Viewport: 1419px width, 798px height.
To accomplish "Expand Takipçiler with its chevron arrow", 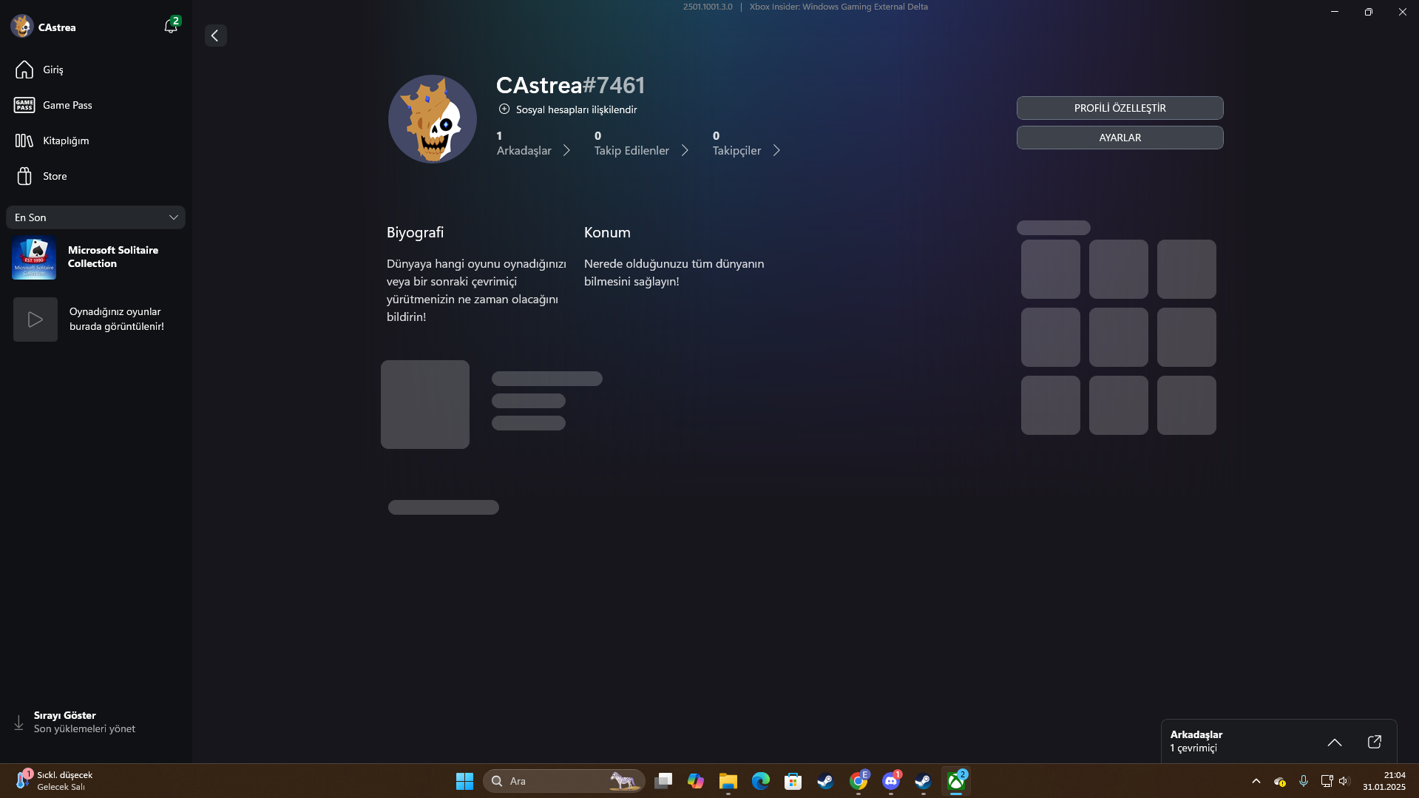I will click(x=776, y=150).
